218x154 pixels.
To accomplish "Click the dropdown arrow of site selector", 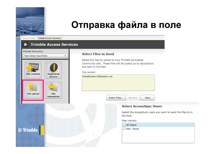I will 65,56.
